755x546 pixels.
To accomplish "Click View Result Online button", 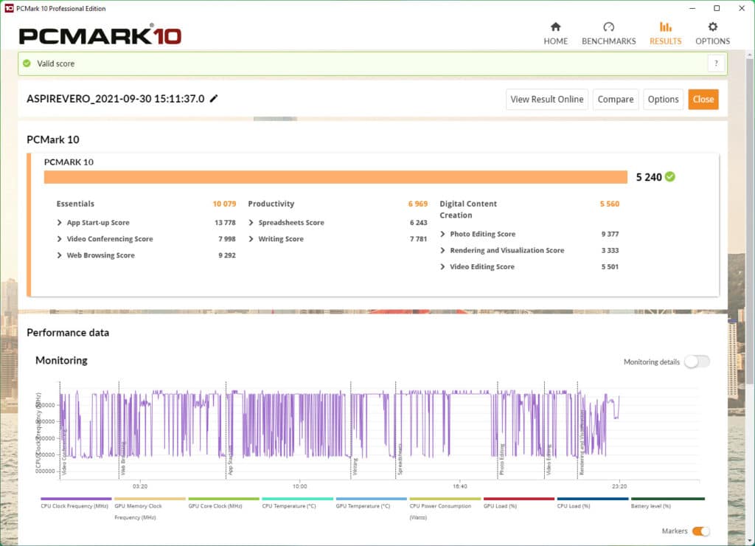I will tap(547, 100).
